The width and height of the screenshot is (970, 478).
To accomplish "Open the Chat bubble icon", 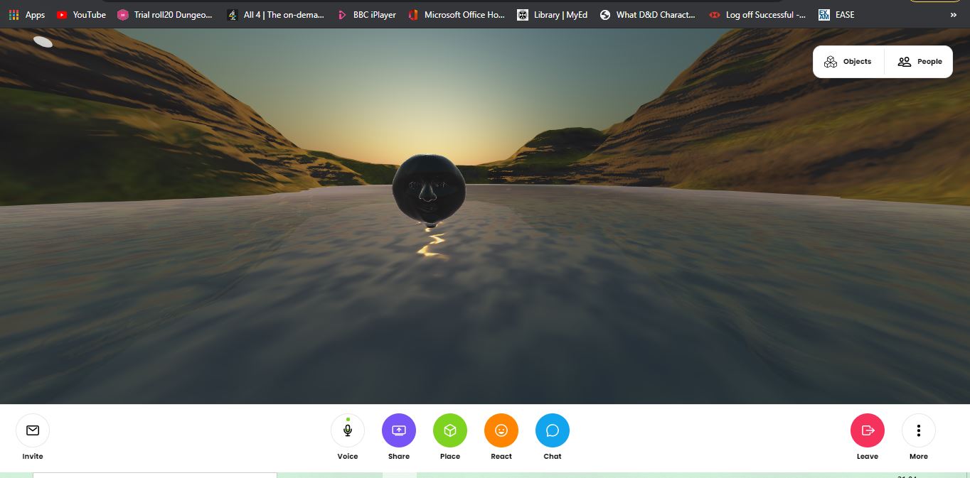I will pyautogui.click(x=553, y=430).
